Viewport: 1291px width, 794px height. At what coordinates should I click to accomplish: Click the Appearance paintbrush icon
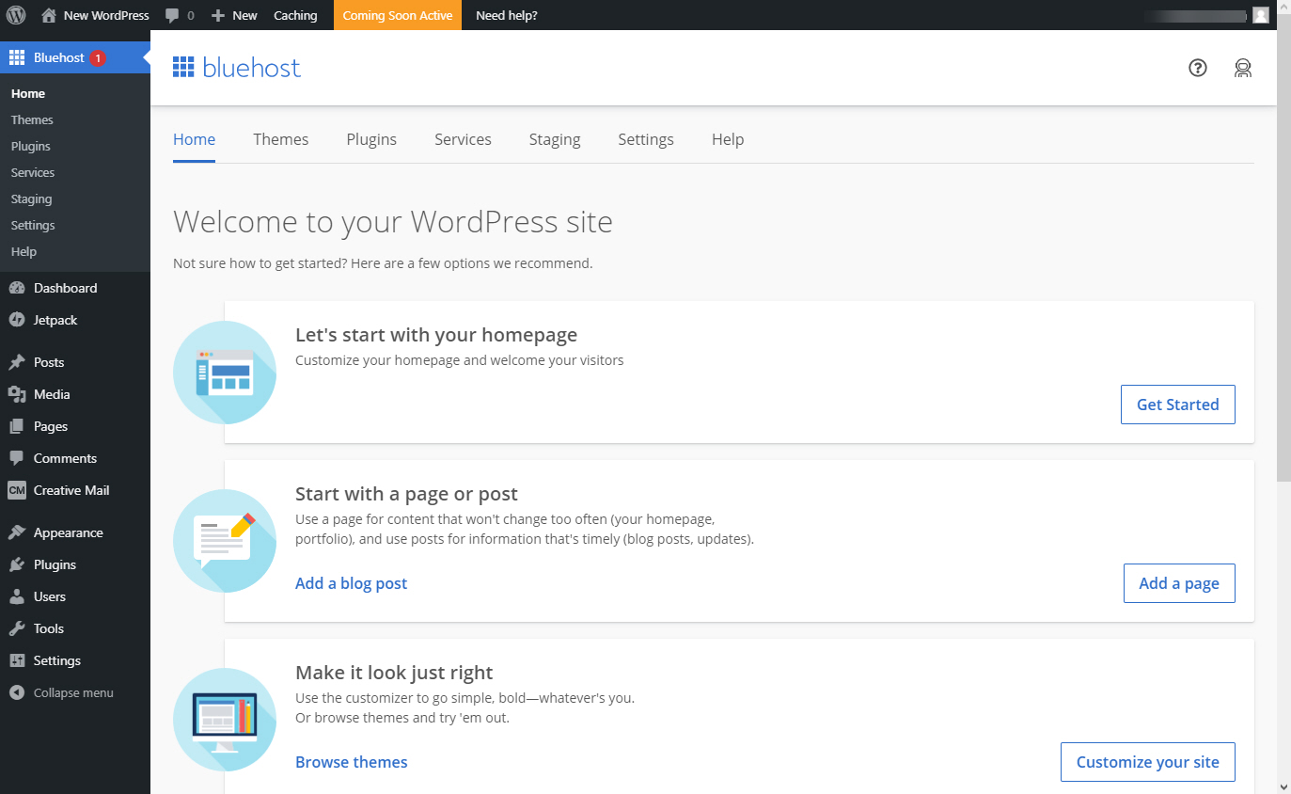pos(17,532)
